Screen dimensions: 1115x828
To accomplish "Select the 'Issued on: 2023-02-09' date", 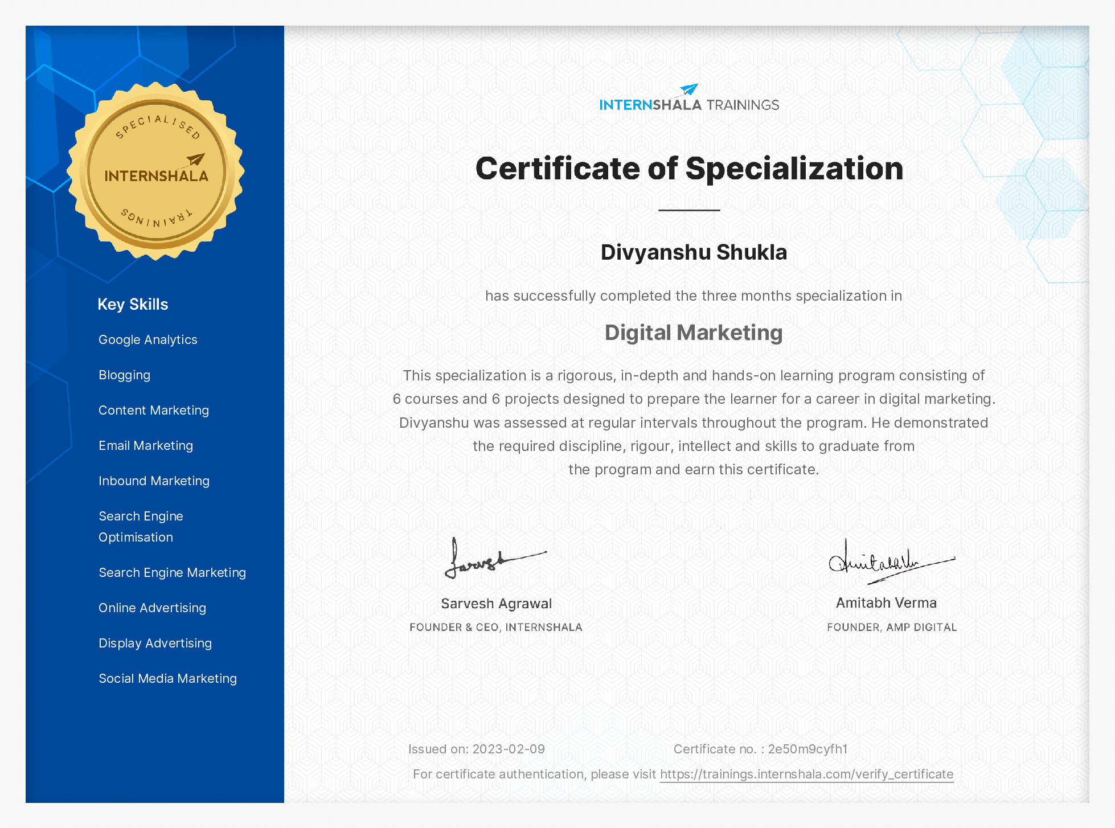I will click(x=477, y=749).
